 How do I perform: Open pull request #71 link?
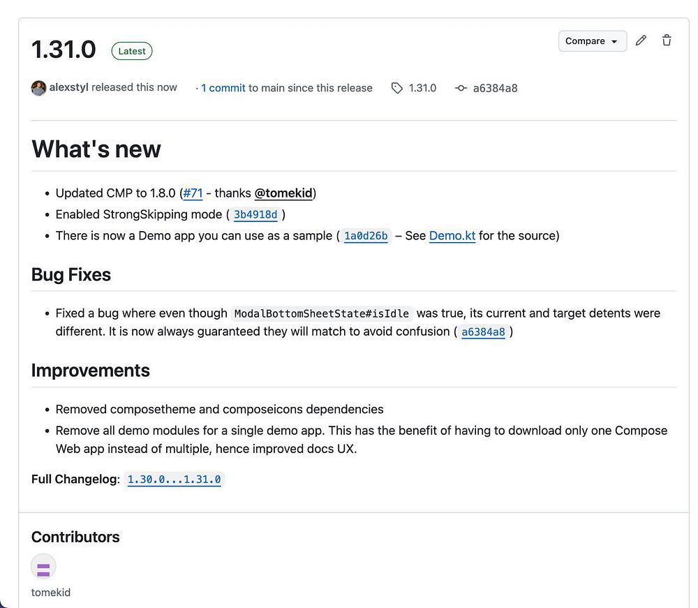coord(193,193)
